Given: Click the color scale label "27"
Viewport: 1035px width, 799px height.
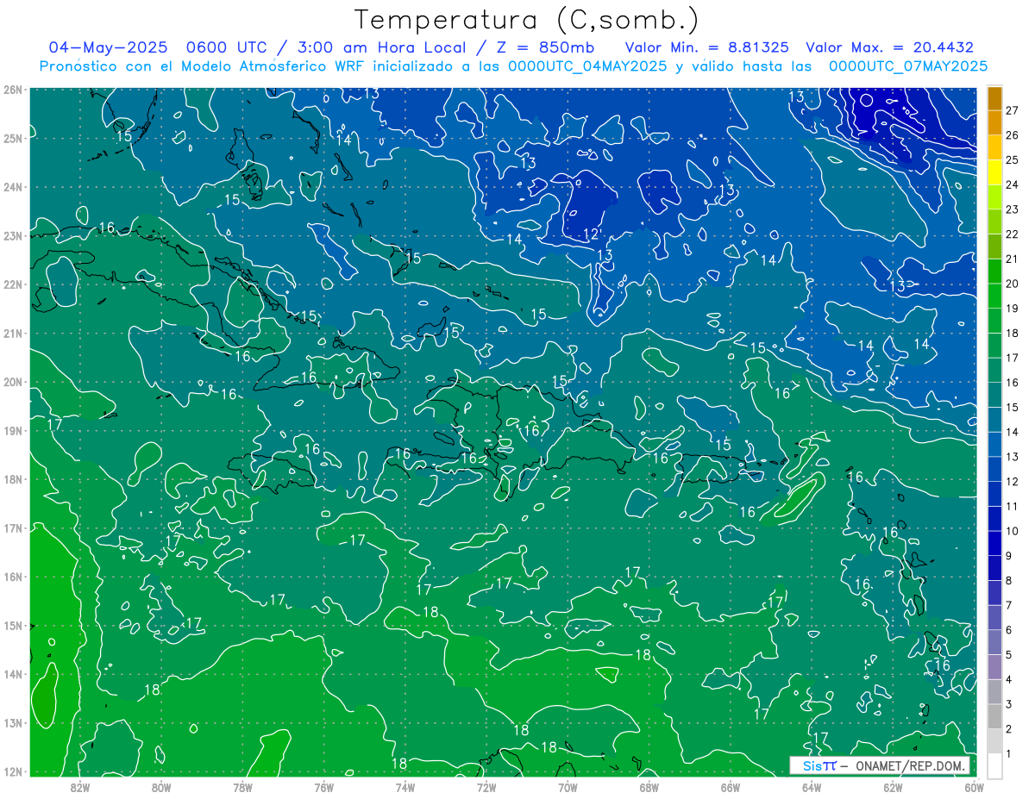Looking at the screenshot, I should click(1013, 110).
